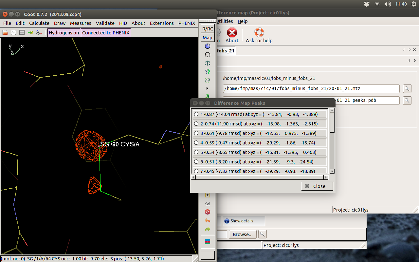Click the Real Space Refine Zone icon
This screenshot has width=419, height=262.
[207, 46]
